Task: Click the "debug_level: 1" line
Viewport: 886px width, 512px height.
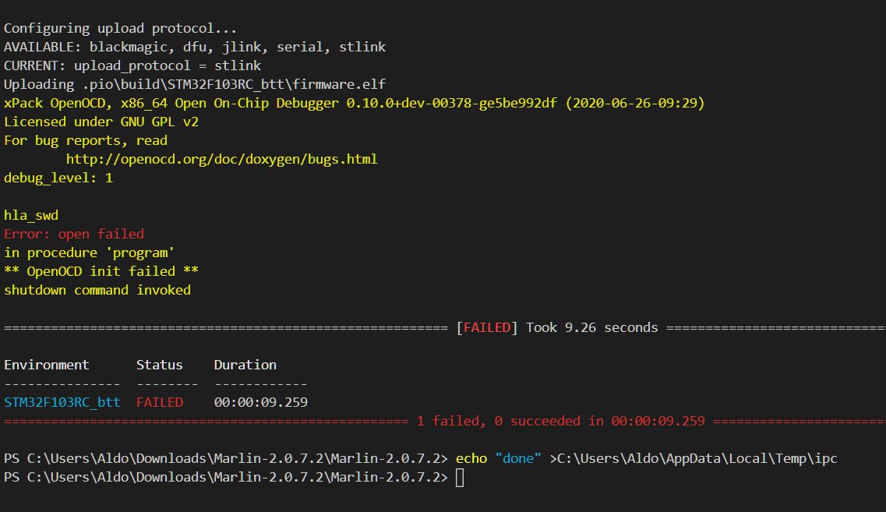Action: (58, 178)
